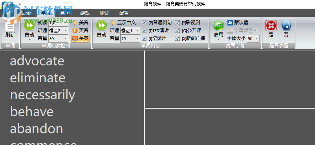Start auto playback in 单词例句 group
The height and width of the screenshot is (145, 315).
point(101,26)
